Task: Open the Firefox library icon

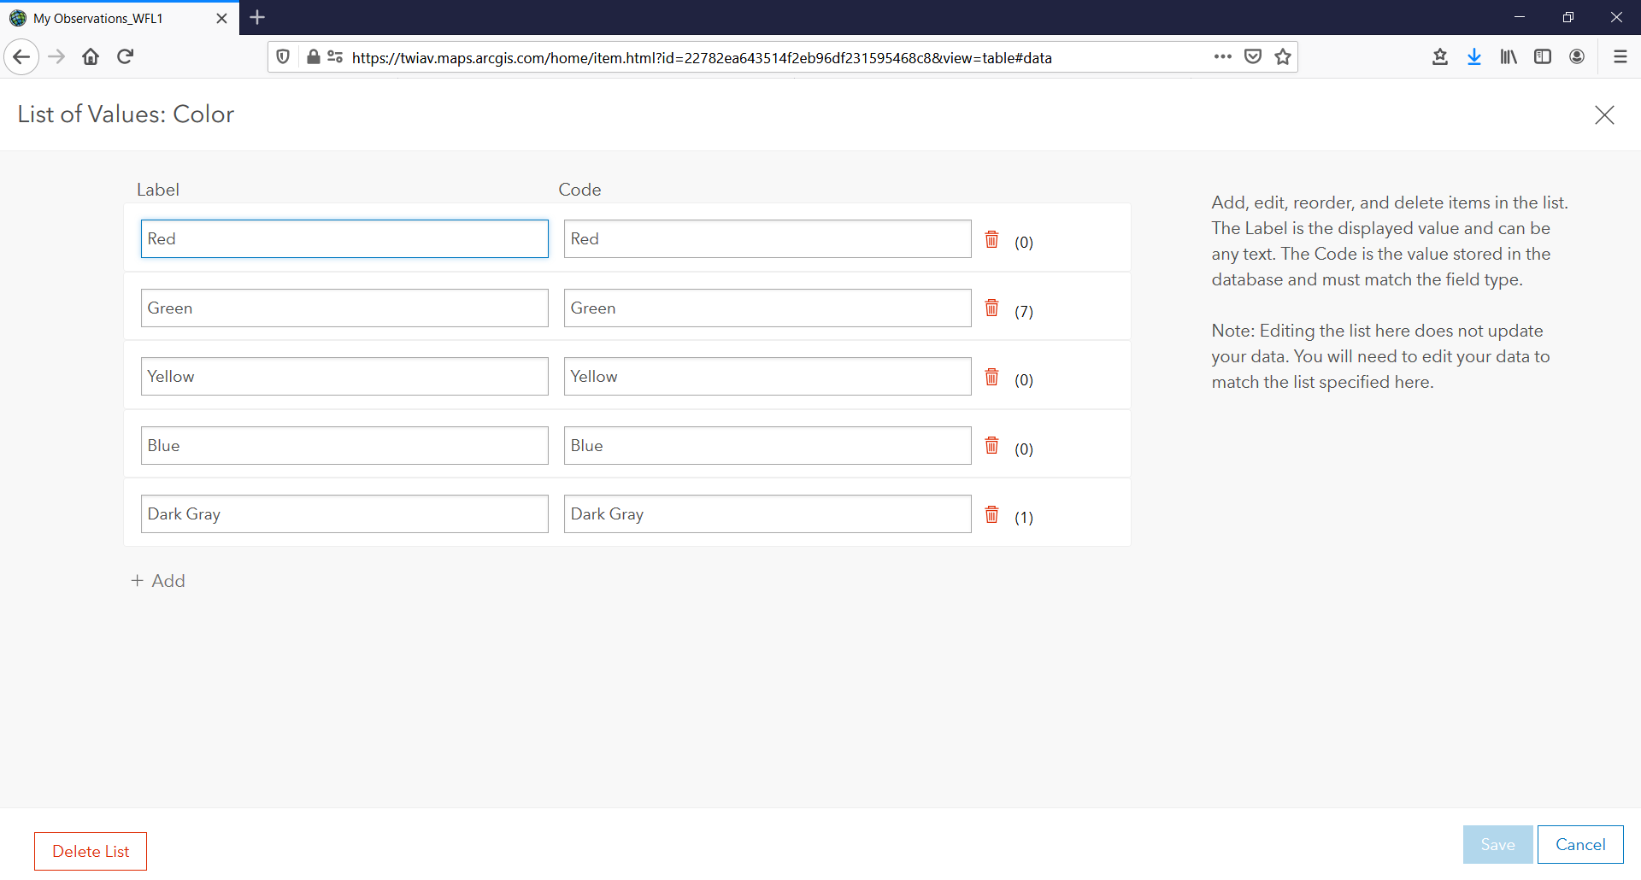Action: (1508, 56)
